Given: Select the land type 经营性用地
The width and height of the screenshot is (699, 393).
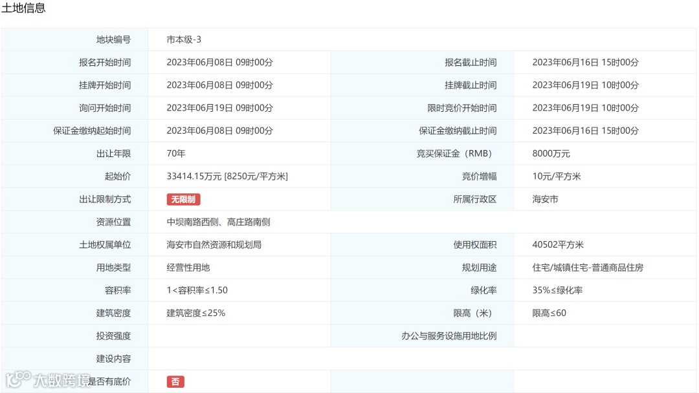Looking at the screenshot, I should 188,268.
